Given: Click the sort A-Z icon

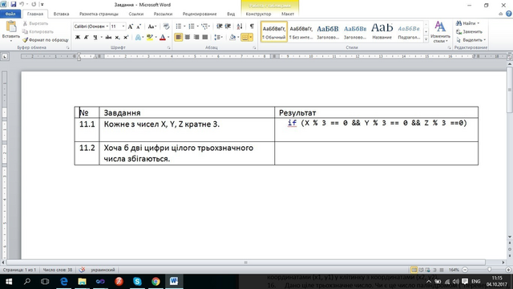Looking at the screenshot, I should 240,26.
